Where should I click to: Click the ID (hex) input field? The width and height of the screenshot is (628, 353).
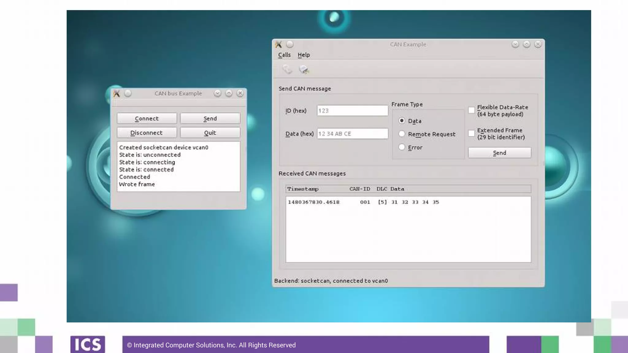[x=352, y=111]
